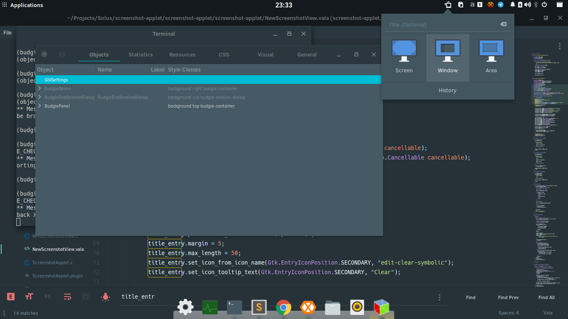Open the system monitor icon in the dock
This screenshot has height=319, width=568.
[x=210, y=308]
